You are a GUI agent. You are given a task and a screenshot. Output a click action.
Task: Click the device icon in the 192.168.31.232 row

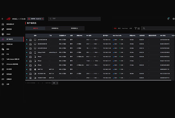click(35, 78)
